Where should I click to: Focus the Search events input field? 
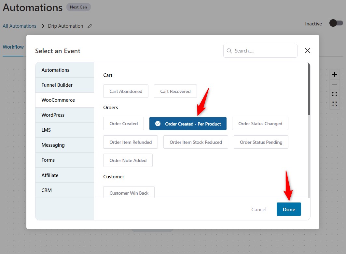[x=260, y=51]
